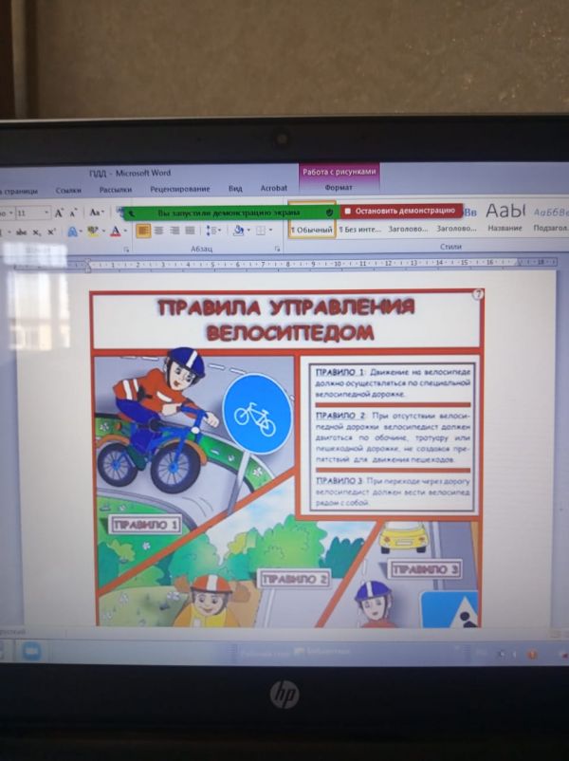Click the Grow Font icon
The height and width of the screenshot is (761, 569).
coord(58,213)
